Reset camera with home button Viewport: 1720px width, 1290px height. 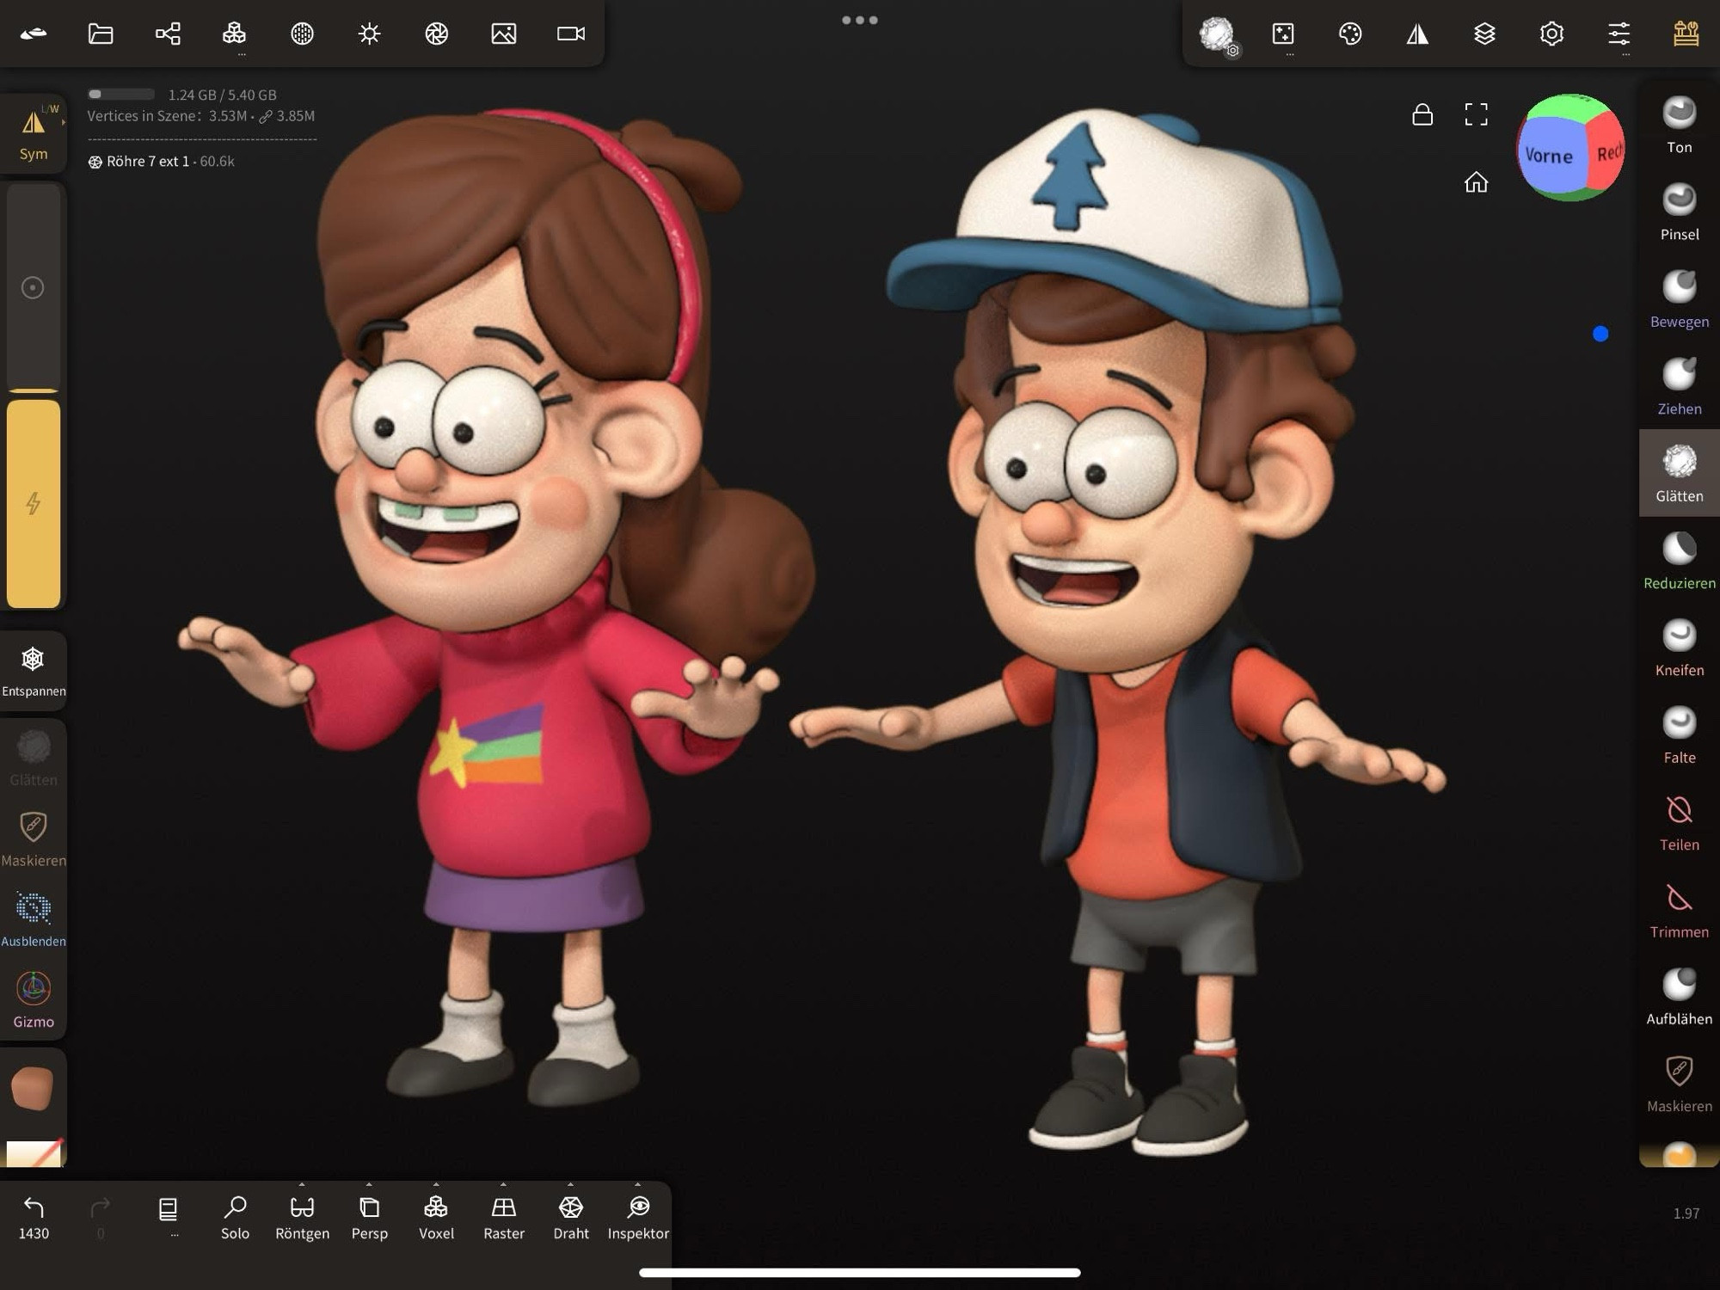[x=1476, y=182]
